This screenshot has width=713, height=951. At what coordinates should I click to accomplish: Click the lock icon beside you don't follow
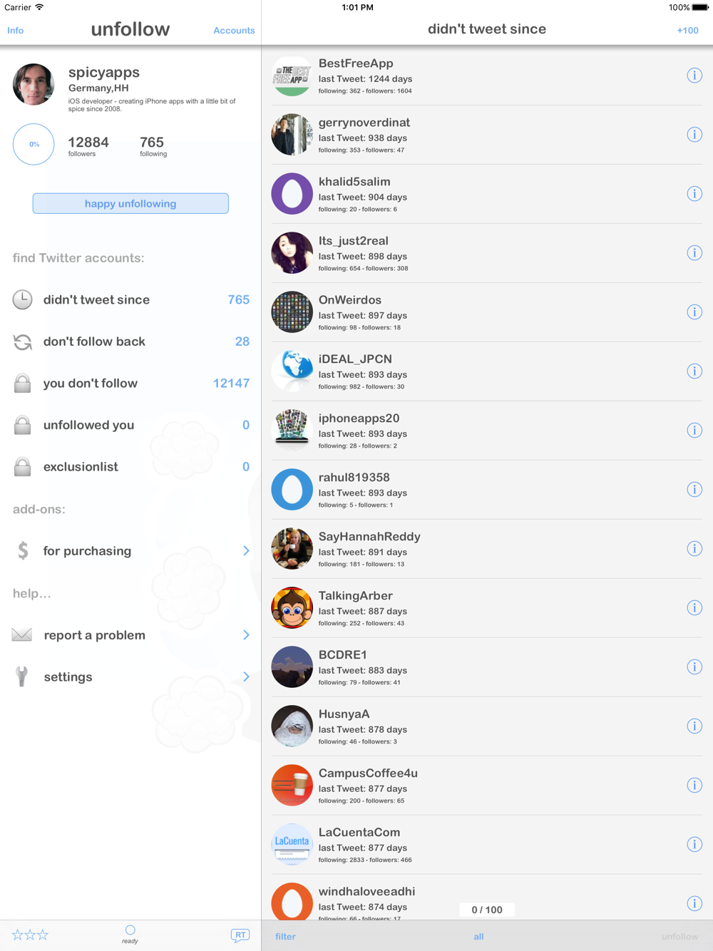click(23, 384)
